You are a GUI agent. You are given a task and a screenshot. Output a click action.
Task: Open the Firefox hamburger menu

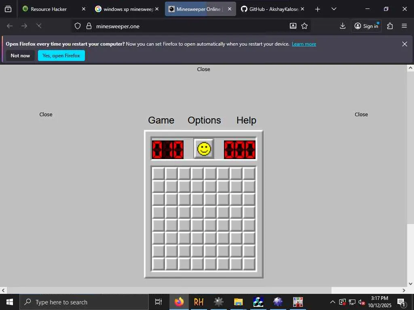click(x=404, y=26)
